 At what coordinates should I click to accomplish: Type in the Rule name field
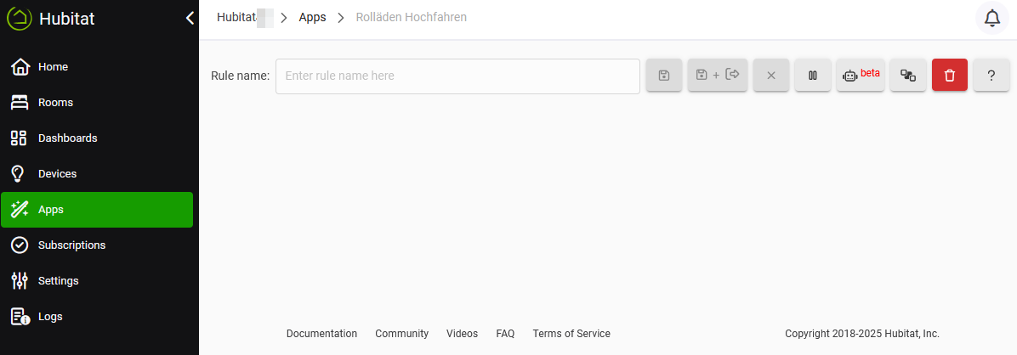coord(457,76)
